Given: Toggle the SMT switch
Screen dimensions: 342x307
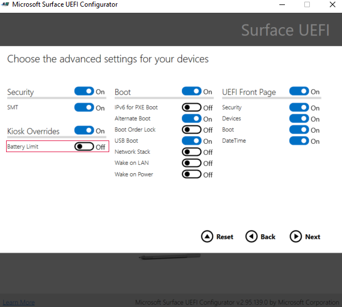Looking at the screenshot, I should [84, 107].
